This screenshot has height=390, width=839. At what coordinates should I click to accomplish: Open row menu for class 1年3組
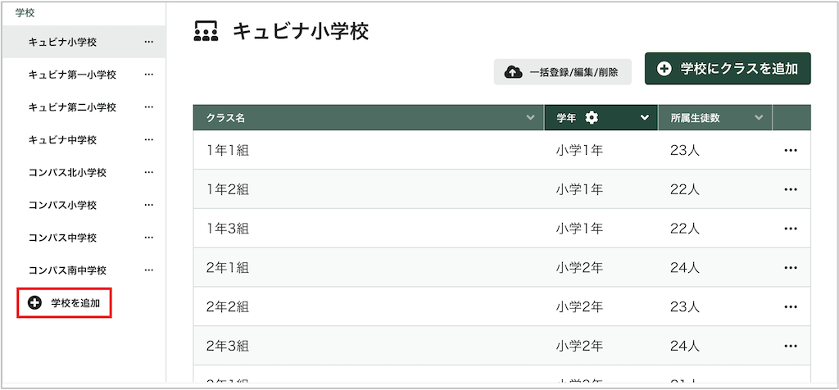tap(791, 229)
